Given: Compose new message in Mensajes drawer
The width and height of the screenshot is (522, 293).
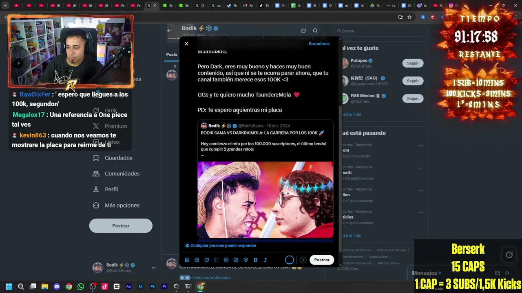Looking at the screenshot, I should [x=498, y=273].
